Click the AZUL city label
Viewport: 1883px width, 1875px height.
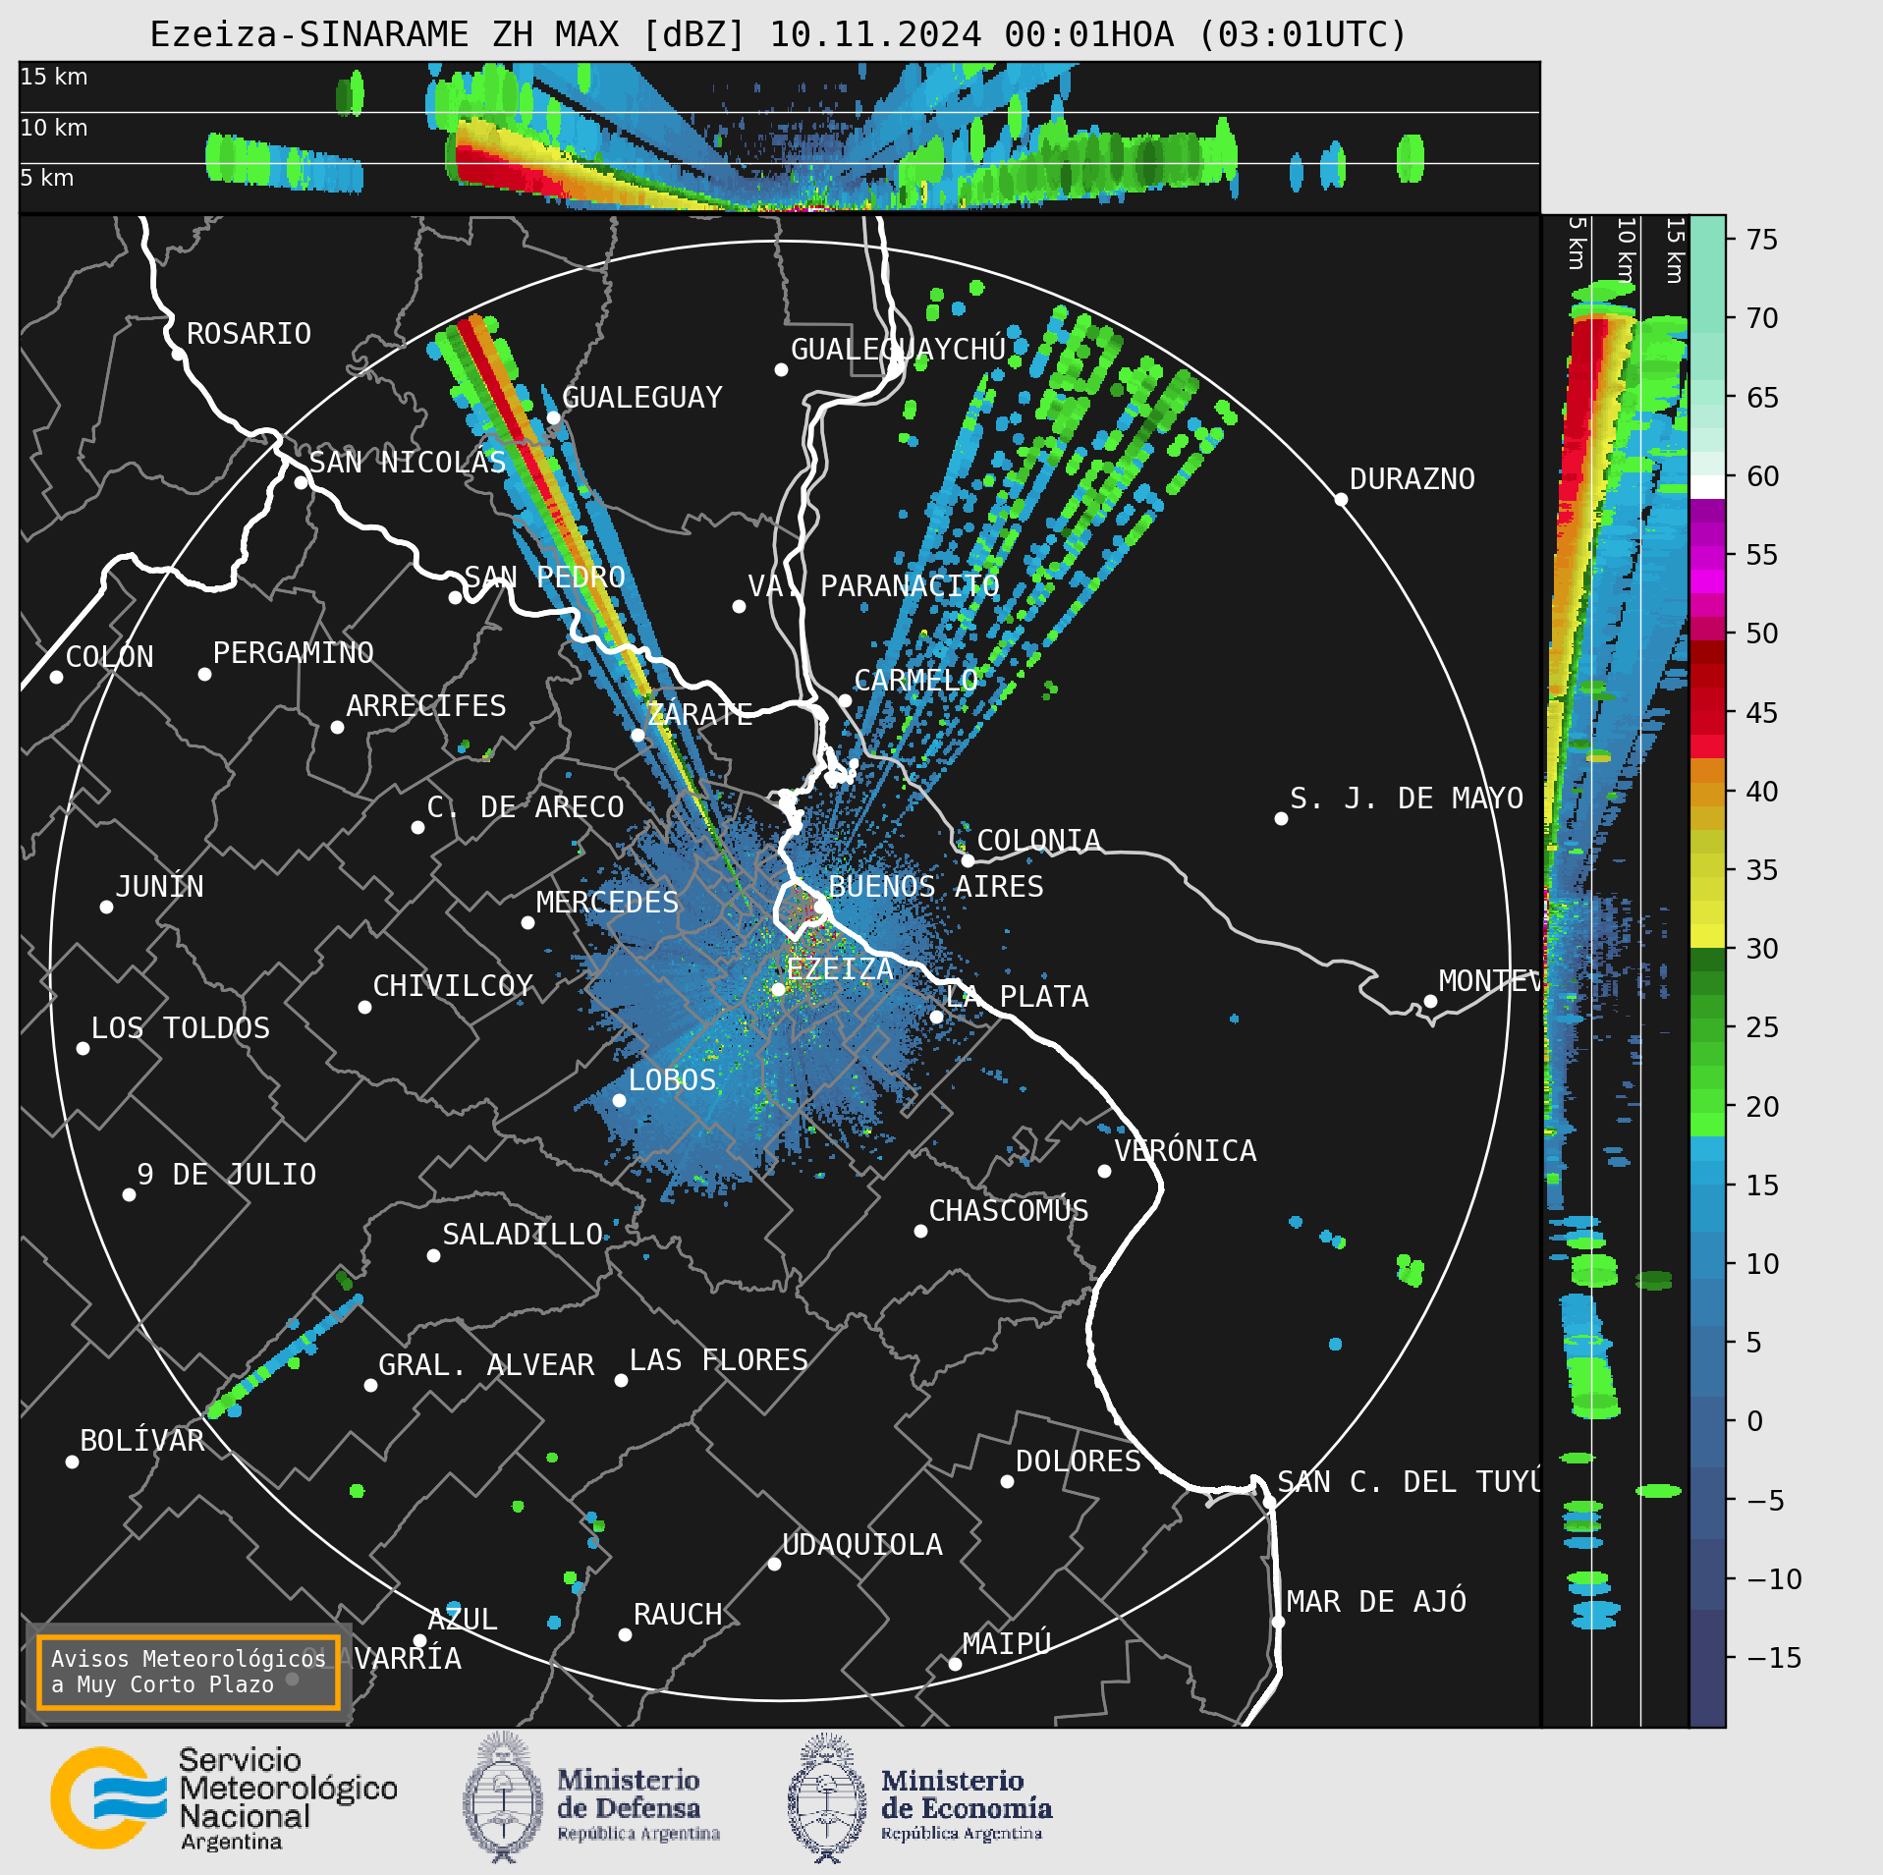pos(462,1620)
